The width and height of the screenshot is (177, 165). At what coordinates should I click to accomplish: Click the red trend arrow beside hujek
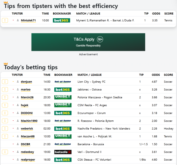click(13, 105)
